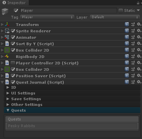Image resolution: width=142 pixels, height=139 pixels.
Task: Open the Animator component gear menu
Action: pos(139,37)
